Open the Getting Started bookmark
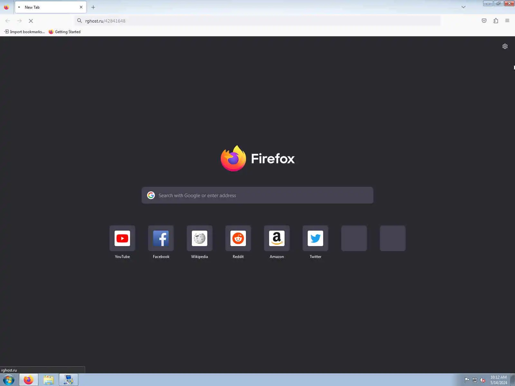Screen dimensions: 515x386 (64, 32)
